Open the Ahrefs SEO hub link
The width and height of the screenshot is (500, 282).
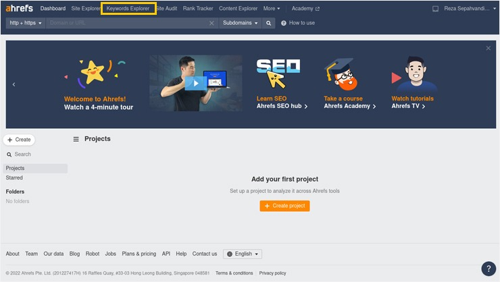[282, 106]
